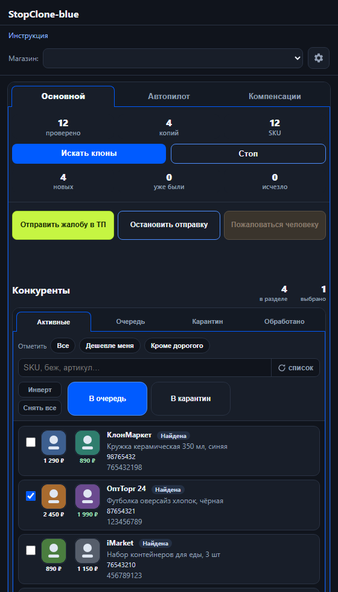Image resolution: width=338 pixels, height=592 pixels.
Task: Click the refresh icon next to список
Action: [281, 368]
